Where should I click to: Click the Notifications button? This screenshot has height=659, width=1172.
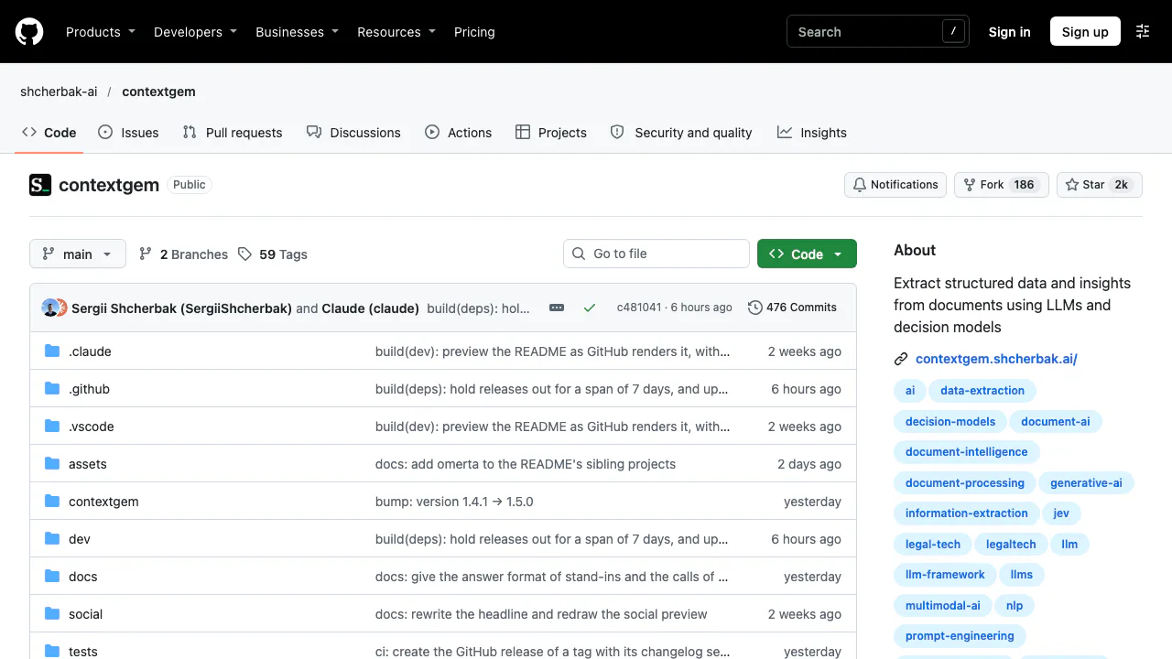(895, 185)
